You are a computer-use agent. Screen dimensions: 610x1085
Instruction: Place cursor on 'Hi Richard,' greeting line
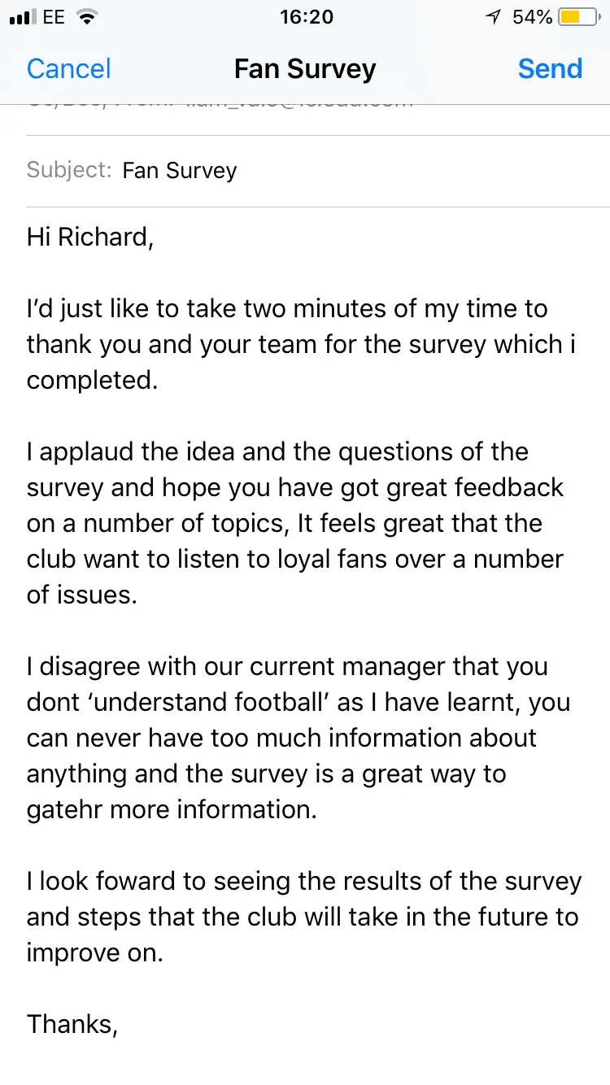pos(90,237)
